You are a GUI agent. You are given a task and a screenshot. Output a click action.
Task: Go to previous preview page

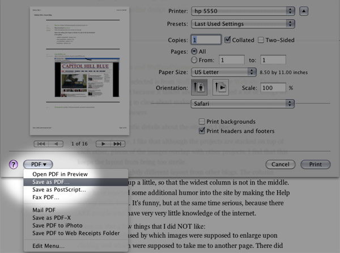pos(56,144)
